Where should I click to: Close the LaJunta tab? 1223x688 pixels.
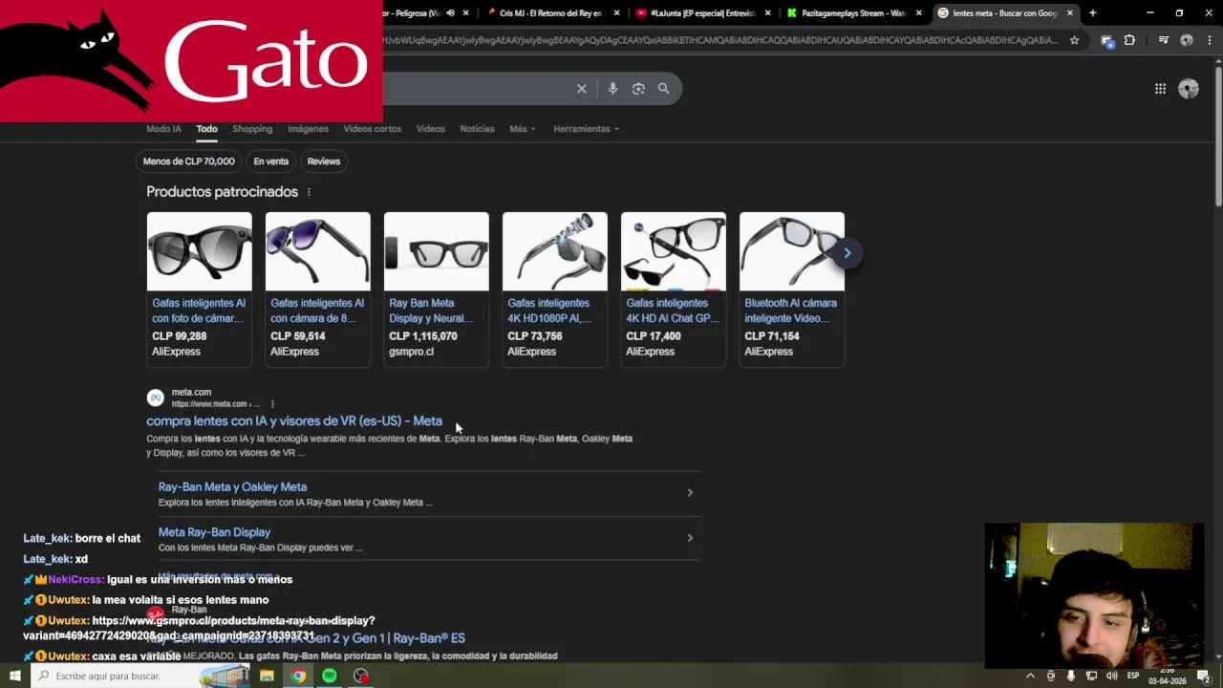pos(767,13)
